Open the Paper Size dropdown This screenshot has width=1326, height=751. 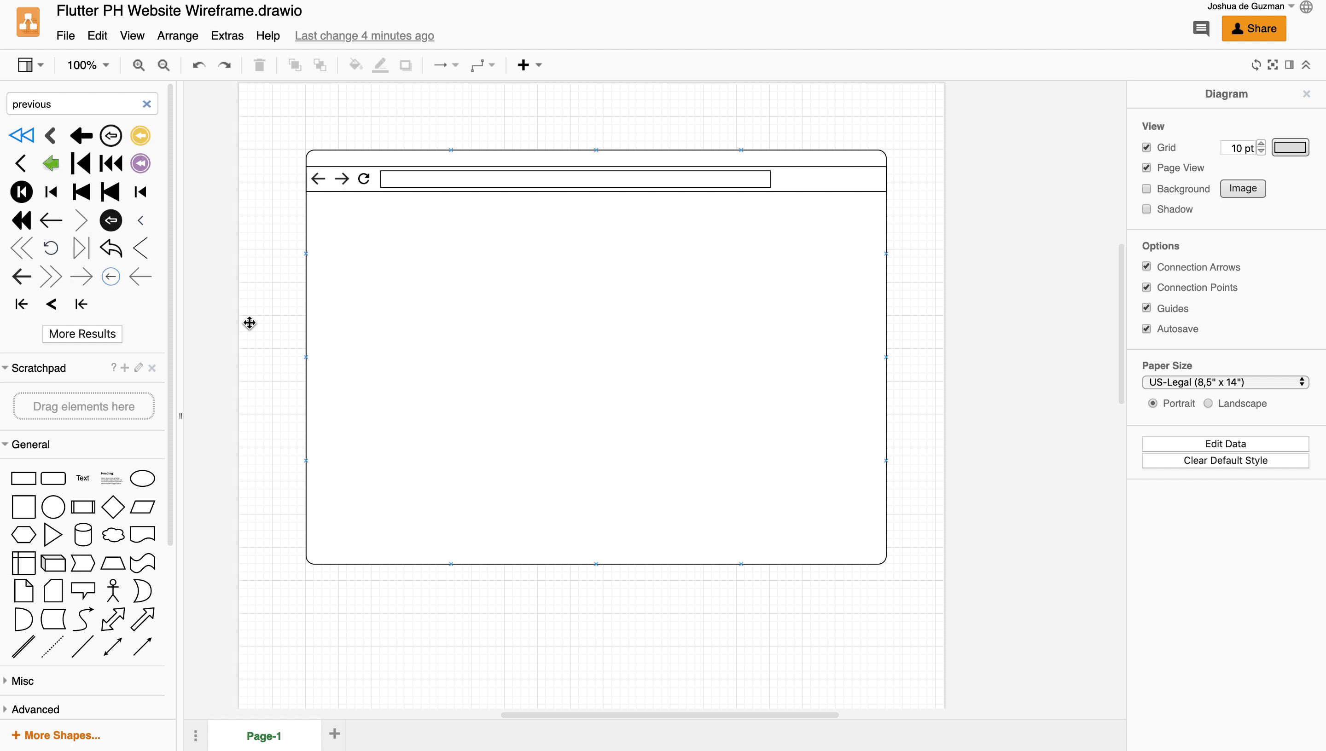pos(1225,382)
